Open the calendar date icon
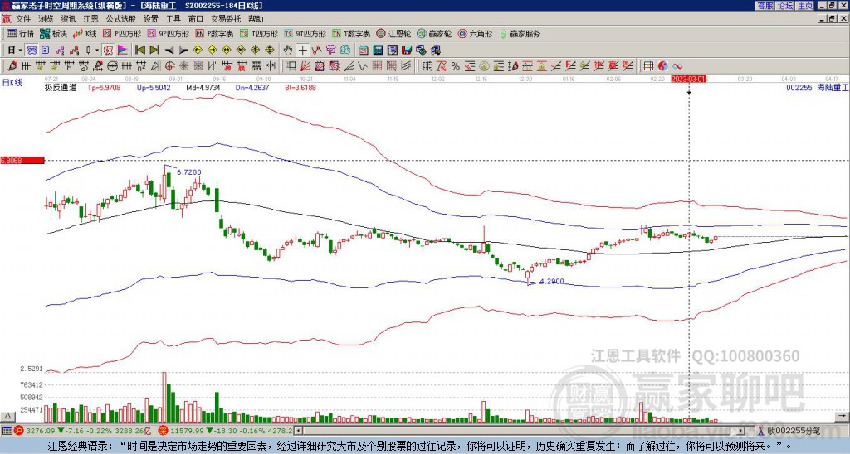This screenshot has width=850, height=454. coord(364,51)
